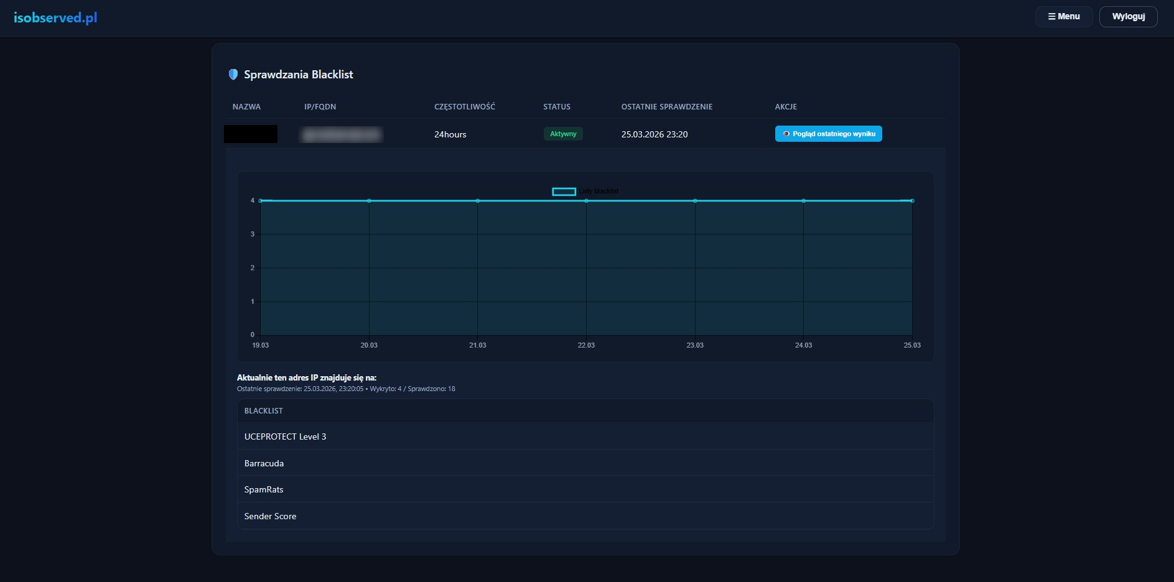Log out with the Wyloguj button
The image size is (1174, 582).
coord(1129,17)
